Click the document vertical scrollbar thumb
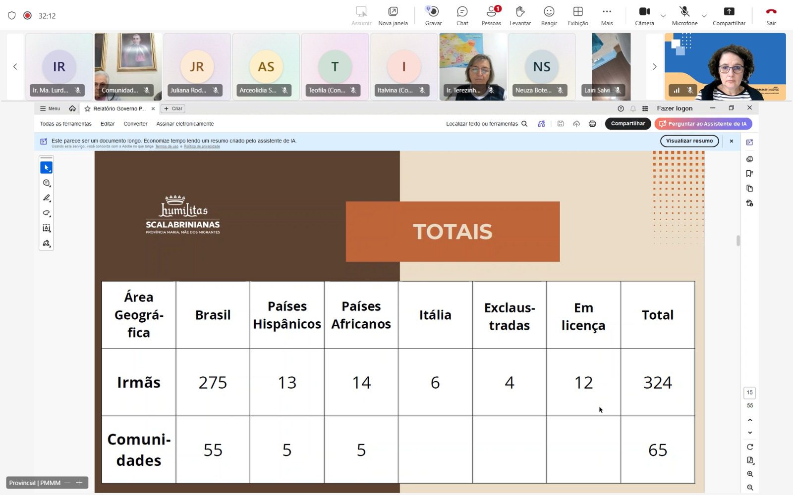The width and height of the screenshot is (793, 495). click(738, 241)
